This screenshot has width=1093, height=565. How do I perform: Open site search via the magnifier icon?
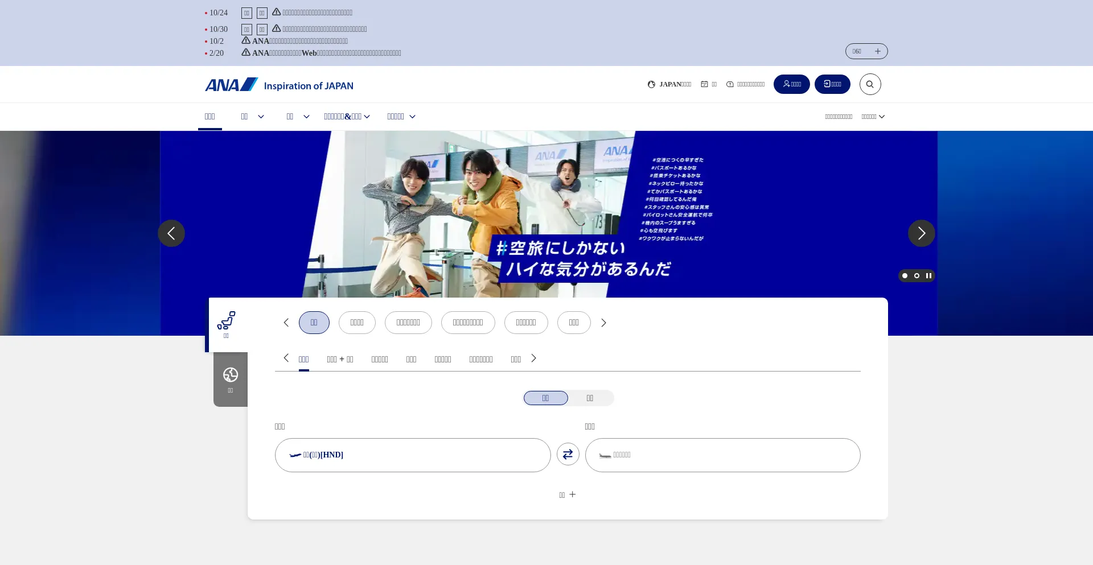(870, 84)
